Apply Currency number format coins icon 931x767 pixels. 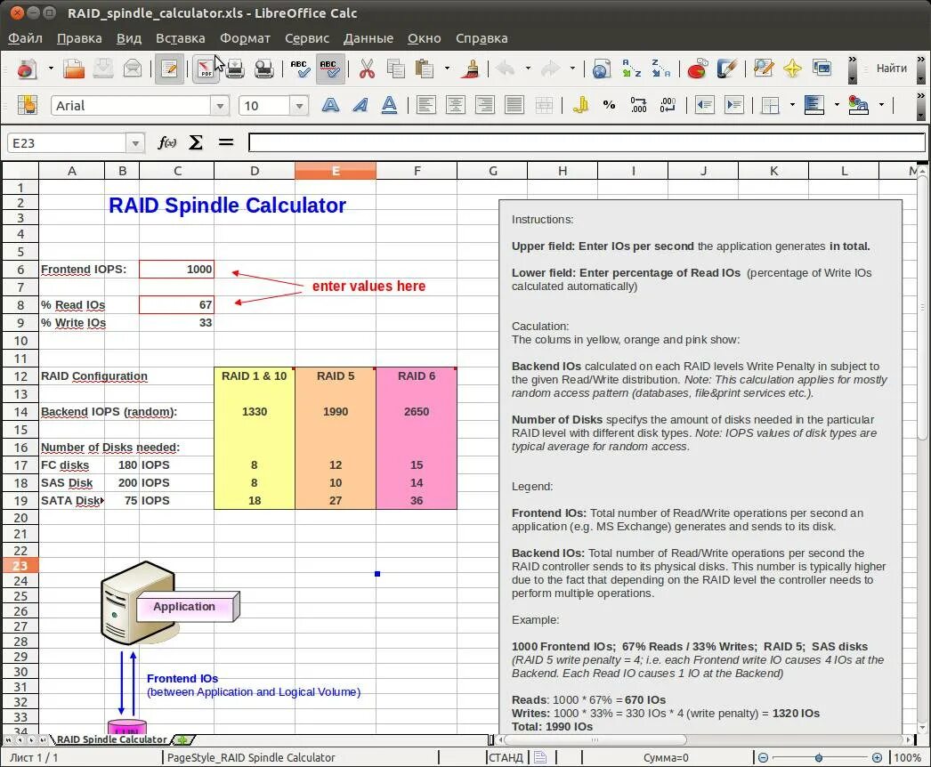point(580,106)
